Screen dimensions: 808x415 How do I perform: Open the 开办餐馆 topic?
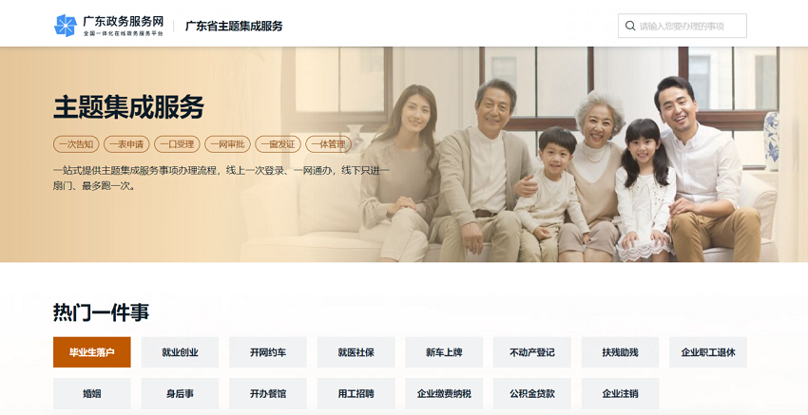[x=268, y=393]
